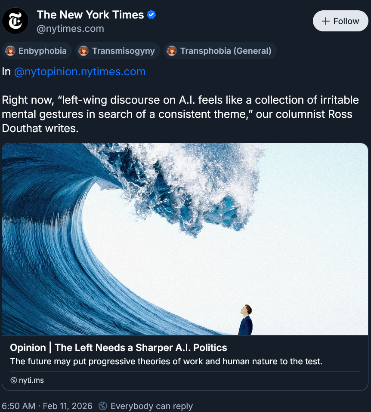Click the Transphobia (General) label avatar icon

coord(172,51)
